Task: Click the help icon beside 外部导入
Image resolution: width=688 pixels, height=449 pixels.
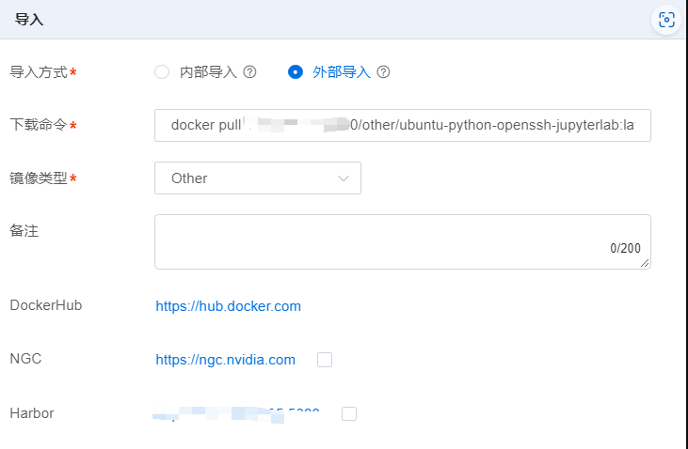Action: pos(383,72)
